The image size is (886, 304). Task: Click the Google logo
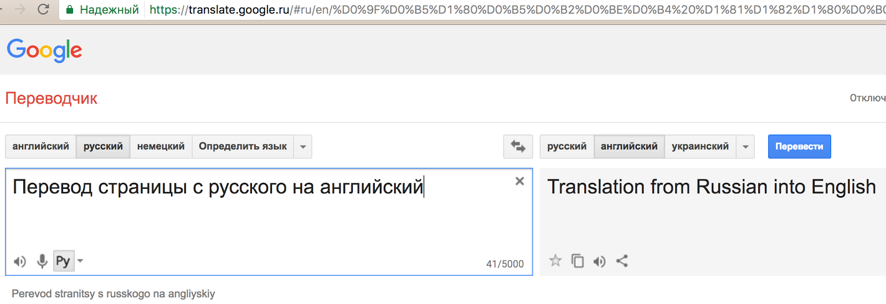pos(44,50)
